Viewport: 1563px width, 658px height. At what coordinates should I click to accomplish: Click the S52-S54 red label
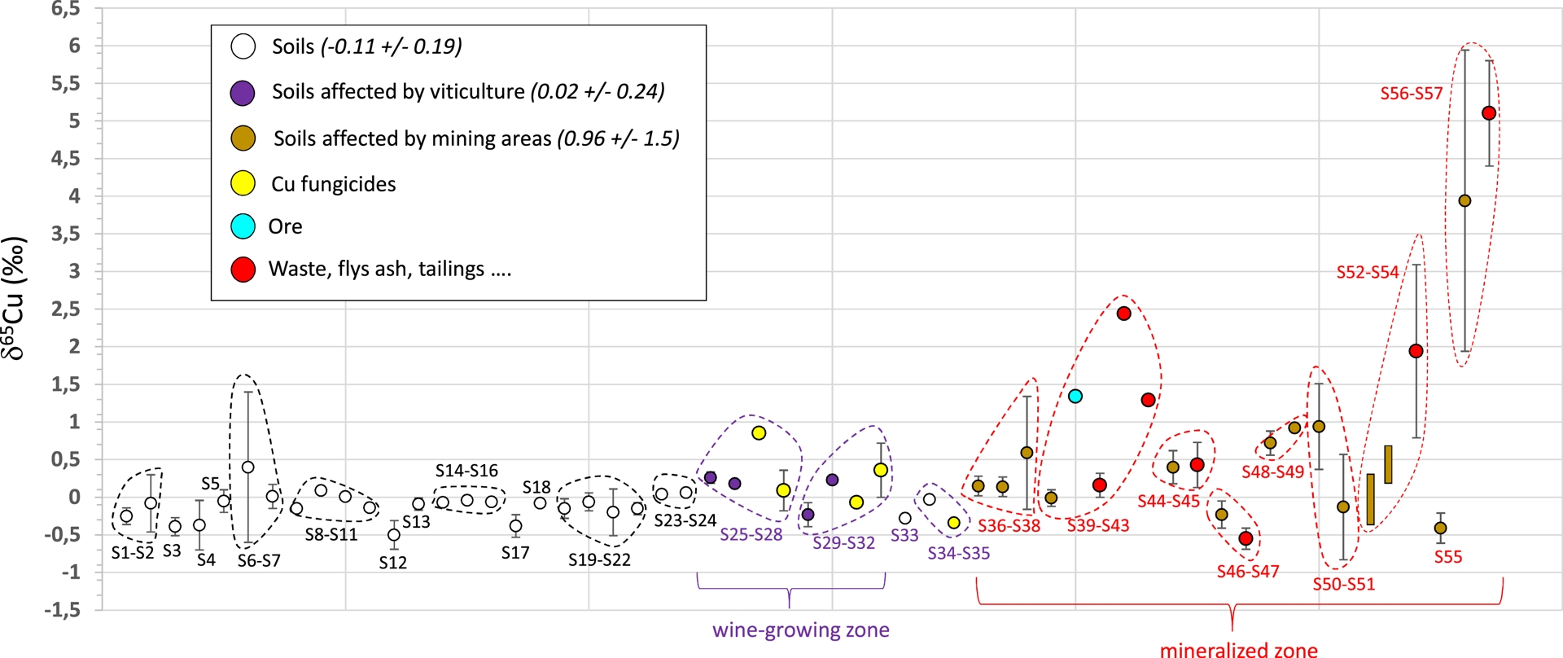pos(1367,272)
